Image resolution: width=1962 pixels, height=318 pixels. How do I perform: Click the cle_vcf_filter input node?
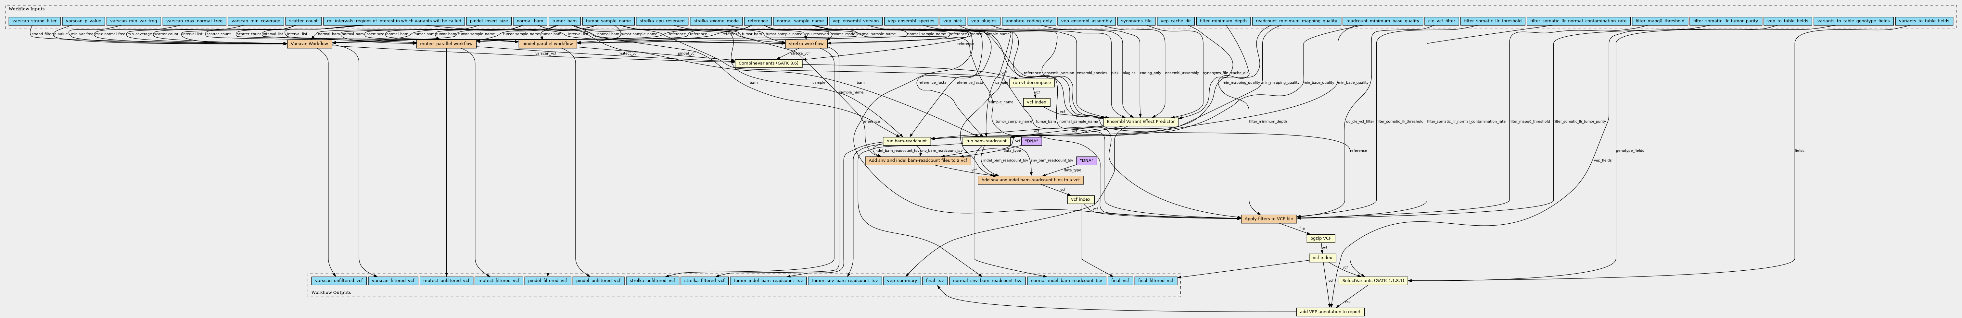click(1442, 21)
